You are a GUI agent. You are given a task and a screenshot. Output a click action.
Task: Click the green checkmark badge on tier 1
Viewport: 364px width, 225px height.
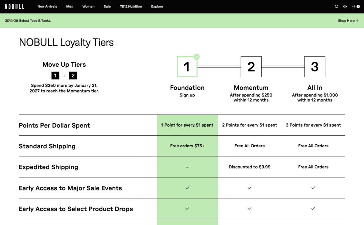[x=197, y=57]
